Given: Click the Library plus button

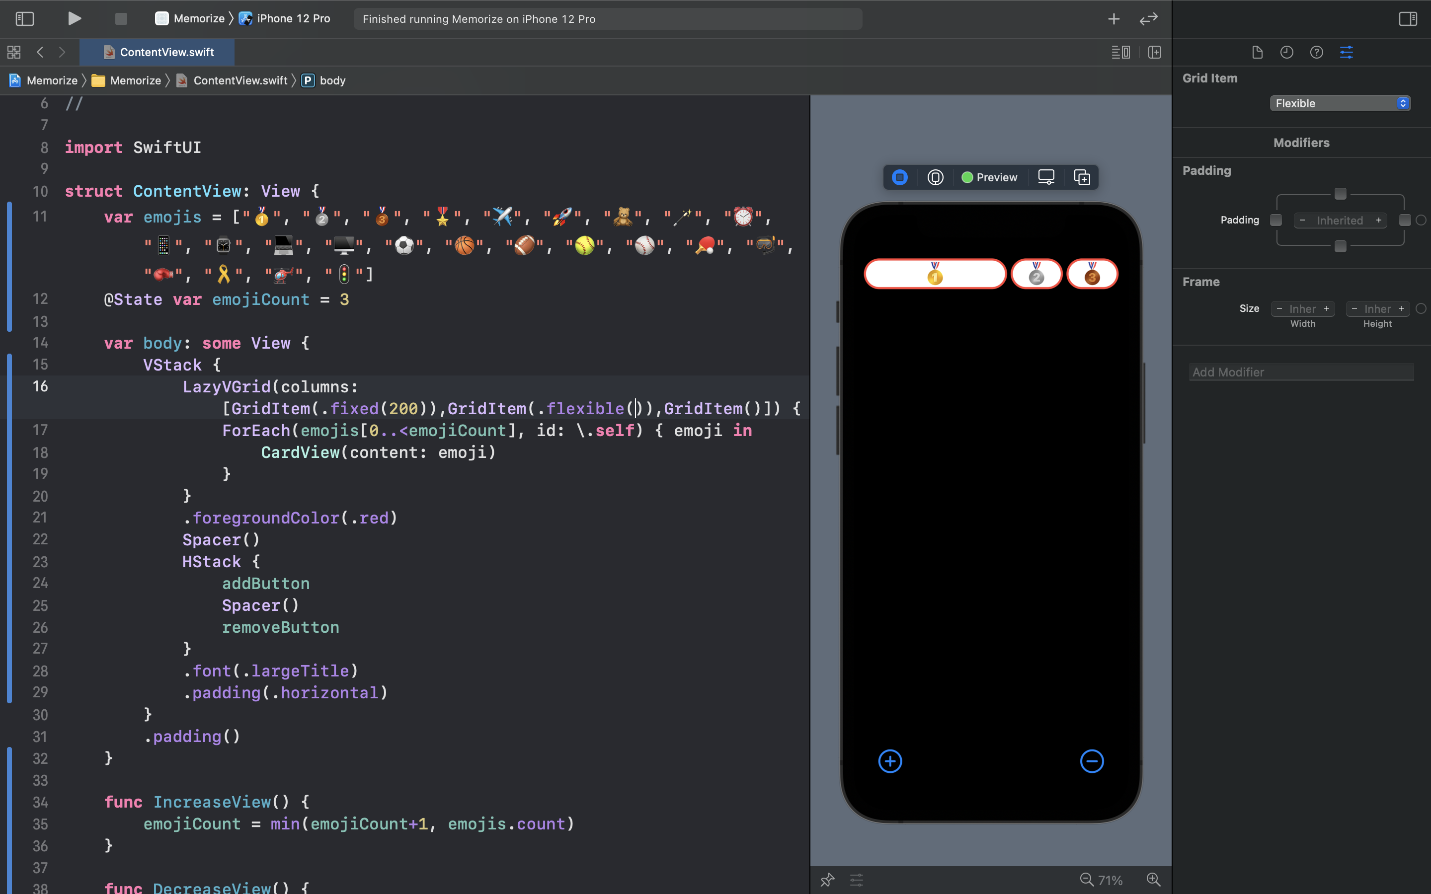Looking at the screenshot, I should point(1113,19).
